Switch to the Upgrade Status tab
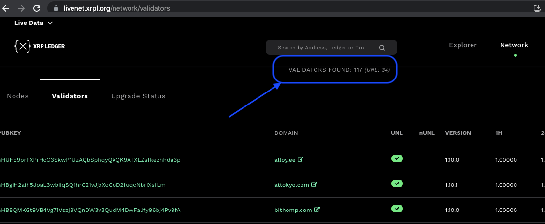The width and height of the screenshot is (545, 224). click(138, 96)
